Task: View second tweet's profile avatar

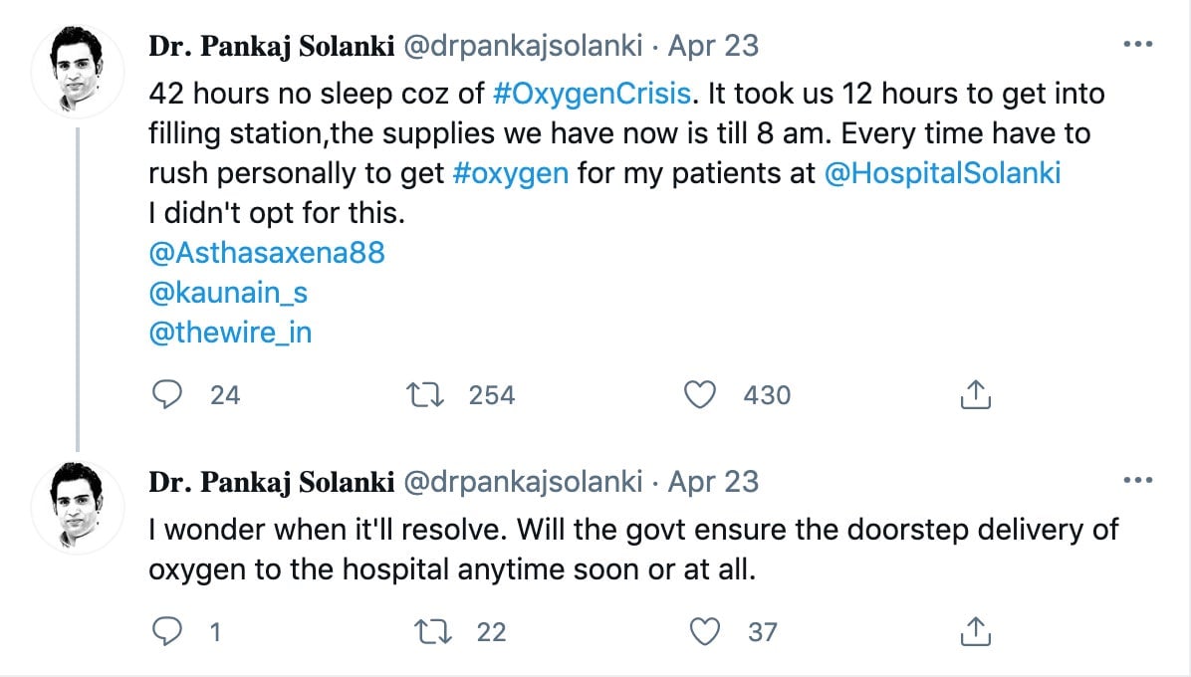Action: click(x=77, y=506)
